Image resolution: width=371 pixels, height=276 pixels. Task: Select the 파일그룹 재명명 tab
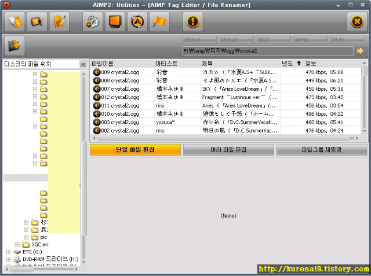[x=322, y=150]
